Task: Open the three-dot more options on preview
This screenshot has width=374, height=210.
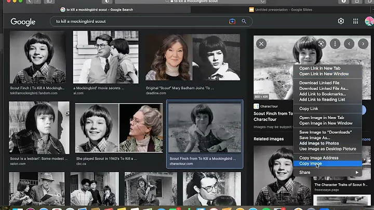Action: tap(335, 44)
